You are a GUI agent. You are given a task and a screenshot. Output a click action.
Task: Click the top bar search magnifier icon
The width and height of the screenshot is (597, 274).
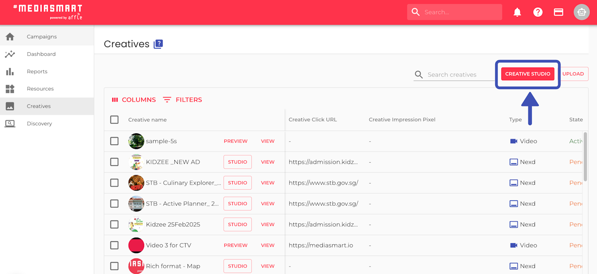416,12
